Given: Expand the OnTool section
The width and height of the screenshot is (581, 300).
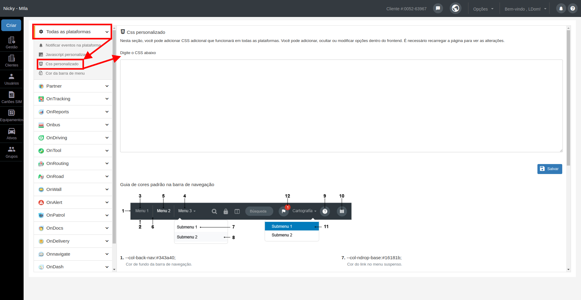Looking at the screenshot, I should (73, 150).
